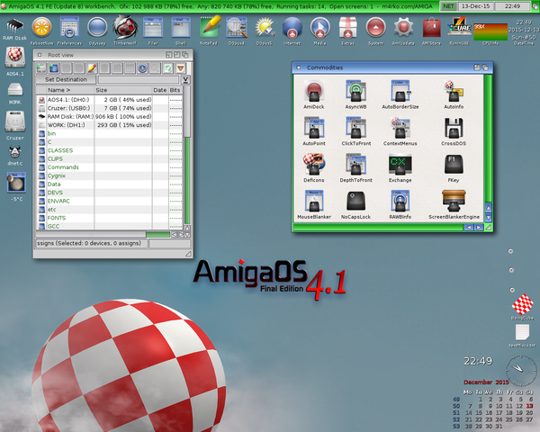This screenshot has height=432, width=540.
Task: Open the RAM Disk dock icon
Action: [14, 27]
